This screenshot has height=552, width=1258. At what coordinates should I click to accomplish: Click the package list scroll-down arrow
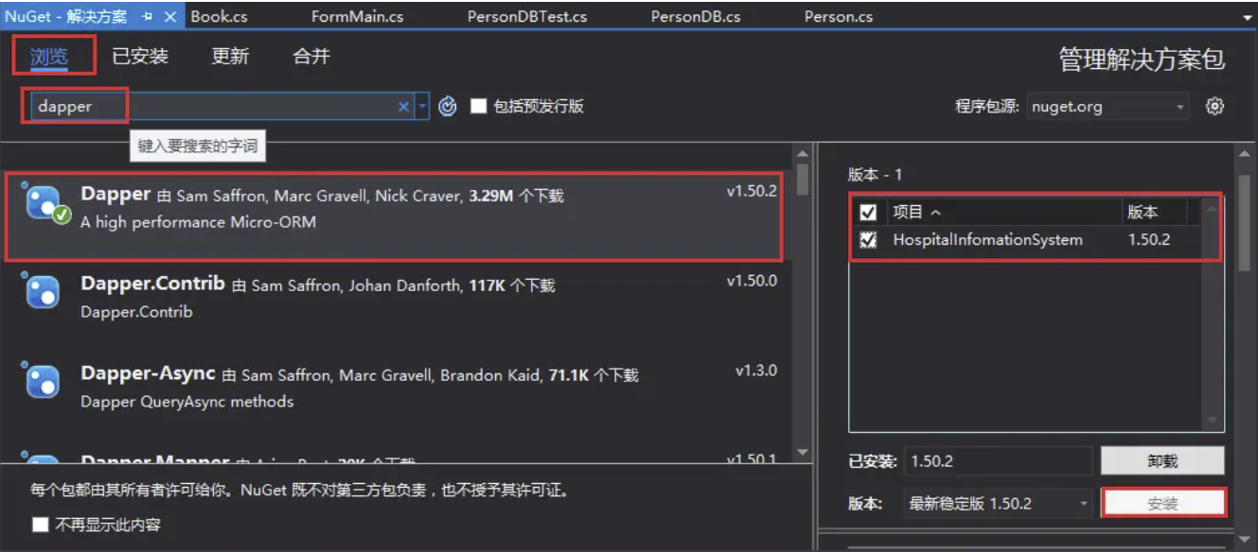802,453
